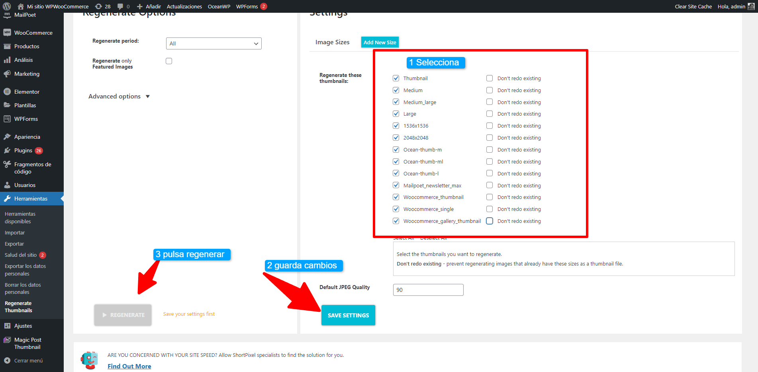Open the site home icon in admin bar
The width and height of the screenshot is (758, 372).
(x=21, y=6)
